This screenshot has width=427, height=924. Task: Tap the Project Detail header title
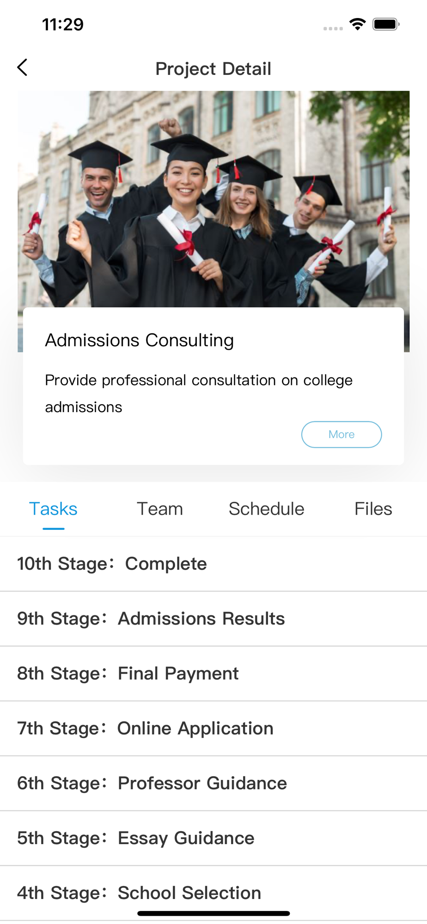point(213,69)
